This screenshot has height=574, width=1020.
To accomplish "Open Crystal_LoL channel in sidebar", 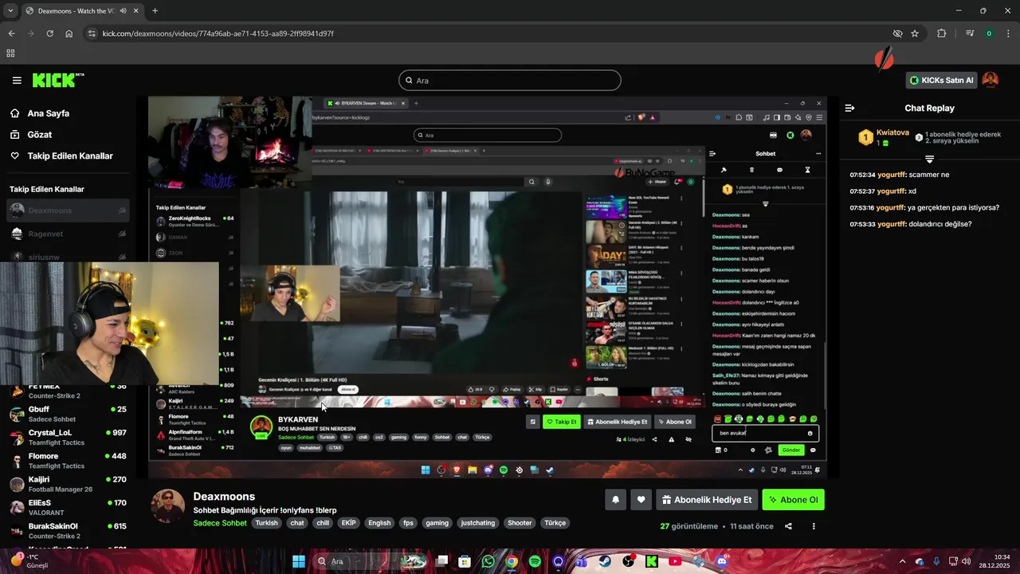I will coord(68,437).
